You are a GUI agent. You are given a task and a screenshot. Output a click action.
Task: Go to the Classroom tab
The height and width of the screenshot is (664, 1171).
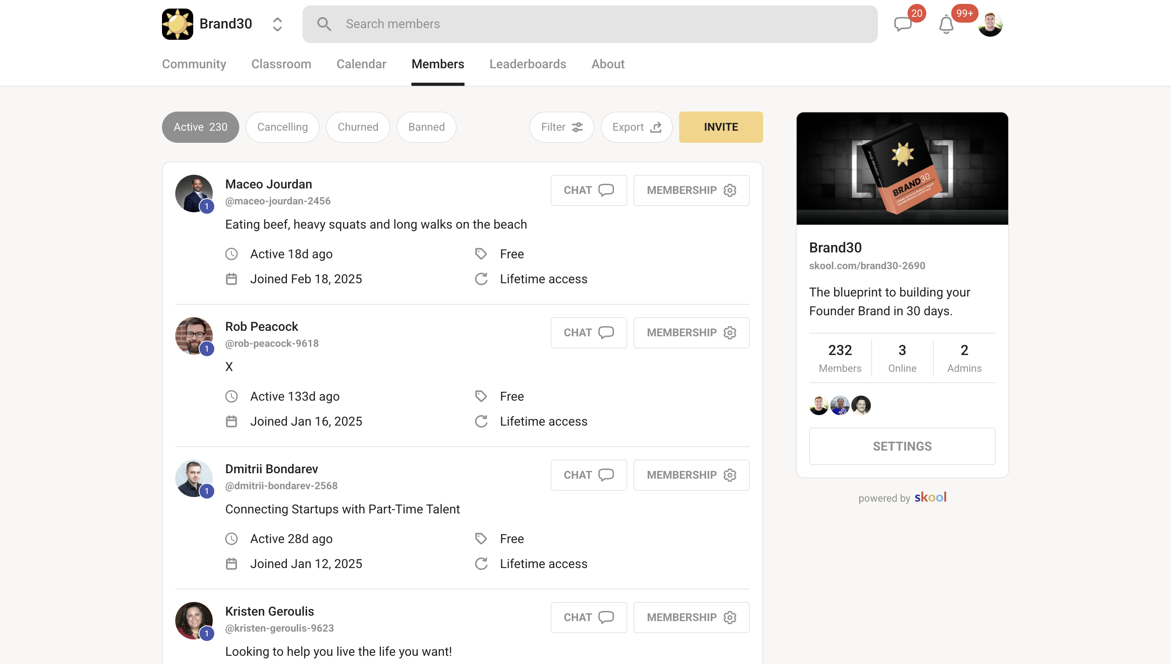[281, 64]
